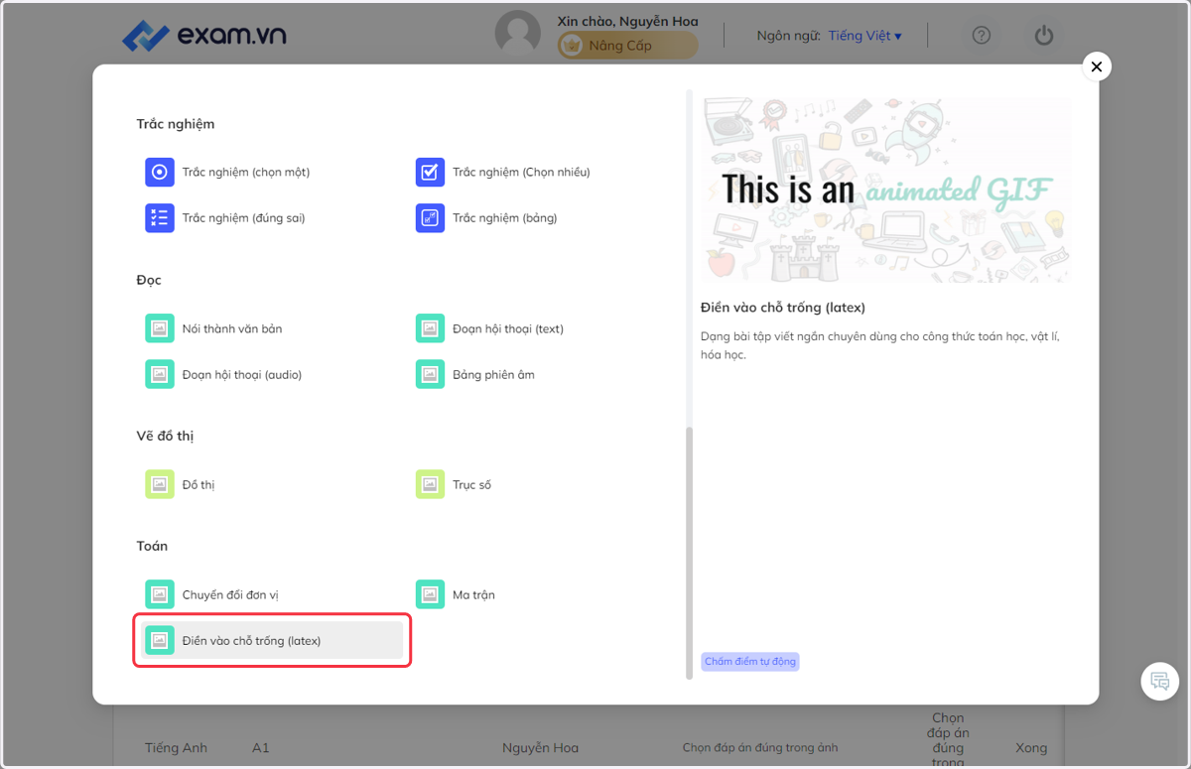Choose the Nói thành văn bản label

[x=232, y=328]
